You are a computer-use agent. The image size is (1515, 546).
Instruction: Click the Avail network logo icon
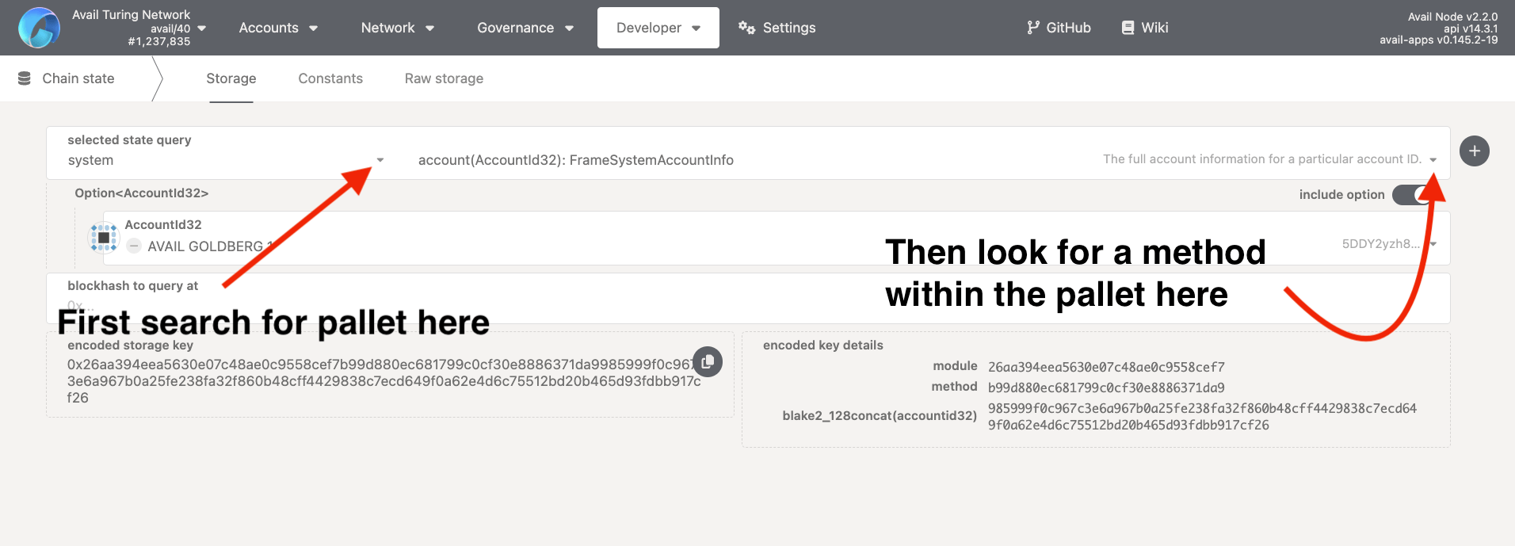pyautogui.click(x=39, y=28)
